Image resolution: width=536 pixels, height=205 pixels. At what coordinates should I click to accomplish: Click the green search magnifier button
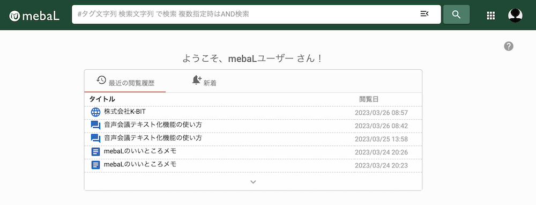456,14
